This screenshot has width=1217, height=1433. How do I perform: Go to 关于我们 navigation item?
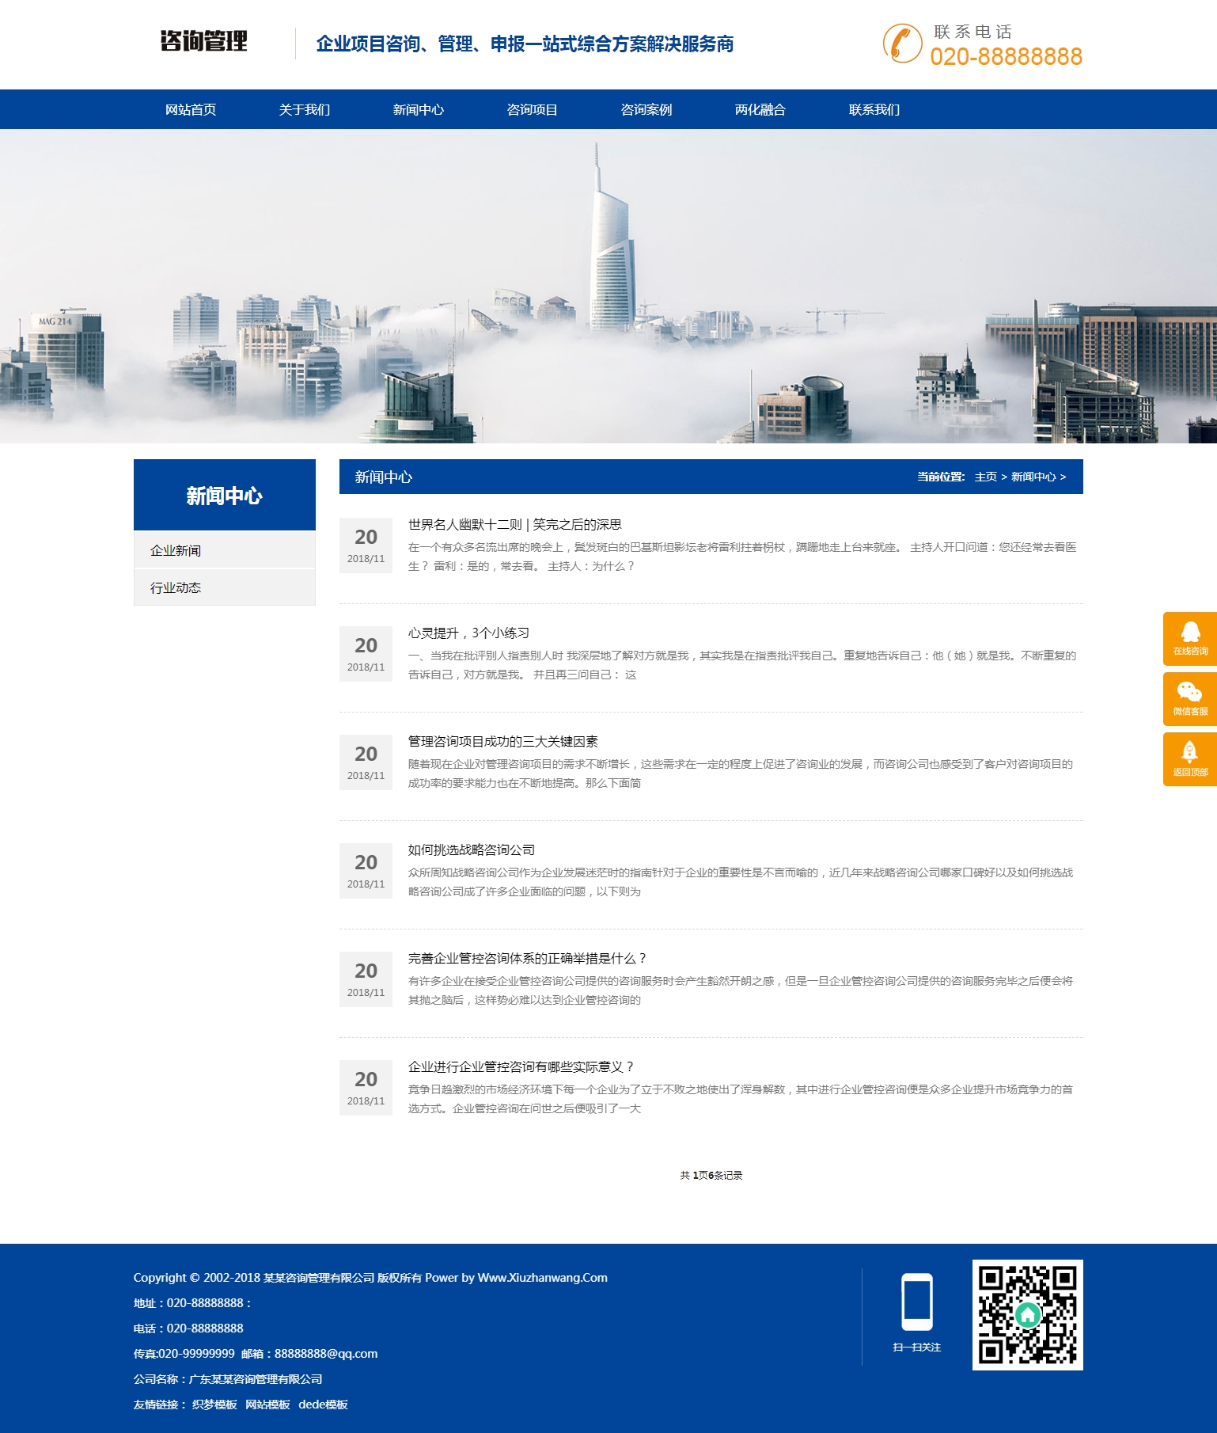(305, 109)
